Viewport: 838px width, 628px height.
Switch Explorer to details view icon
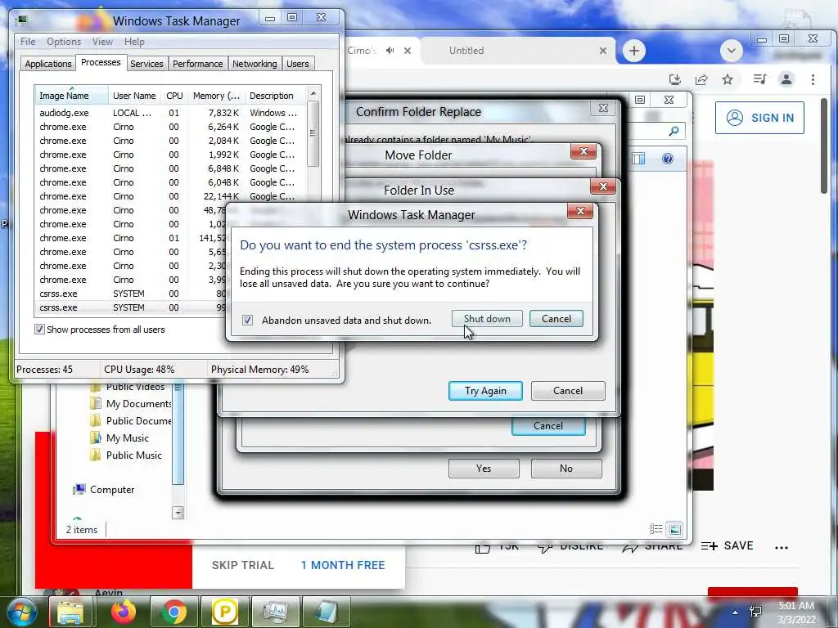[656, 529]
